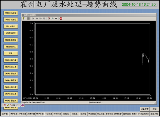Click the 1:1 original view icon

pyautogui.click(x=56, y=18)
